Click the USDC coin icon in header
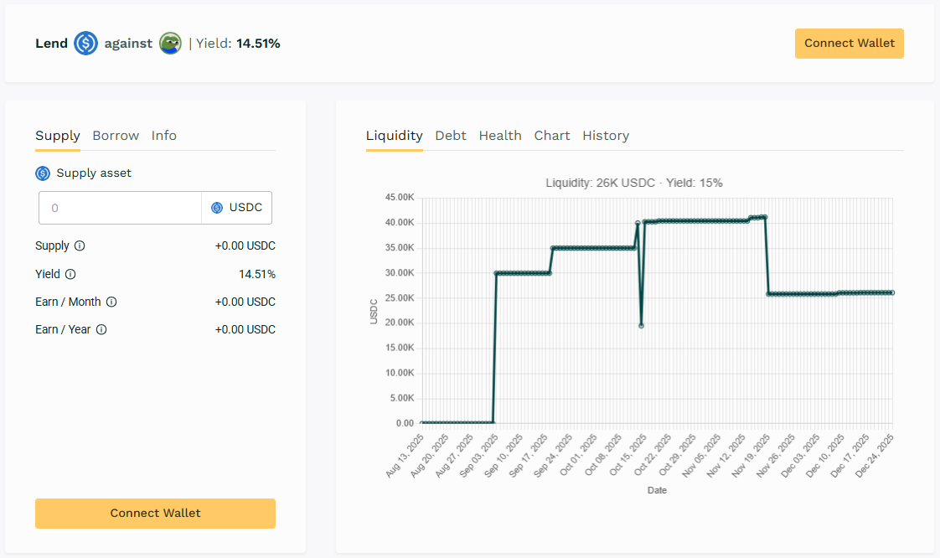The width and height of the screenshot is (940, 558). pyautogui.click(x=85, y=44)
